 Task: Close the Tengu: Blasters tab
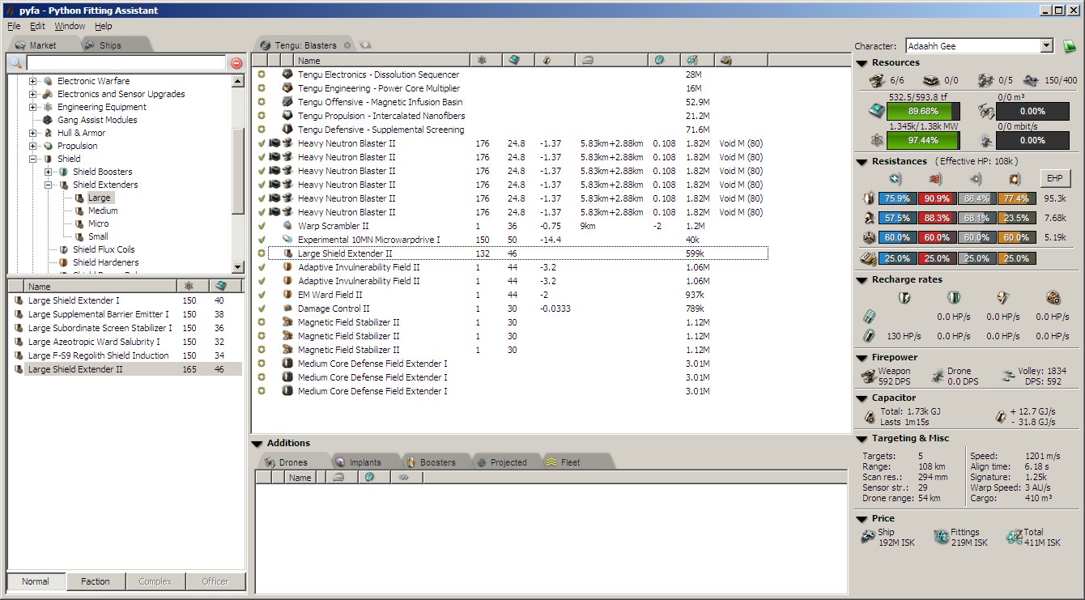pos(347,45)
